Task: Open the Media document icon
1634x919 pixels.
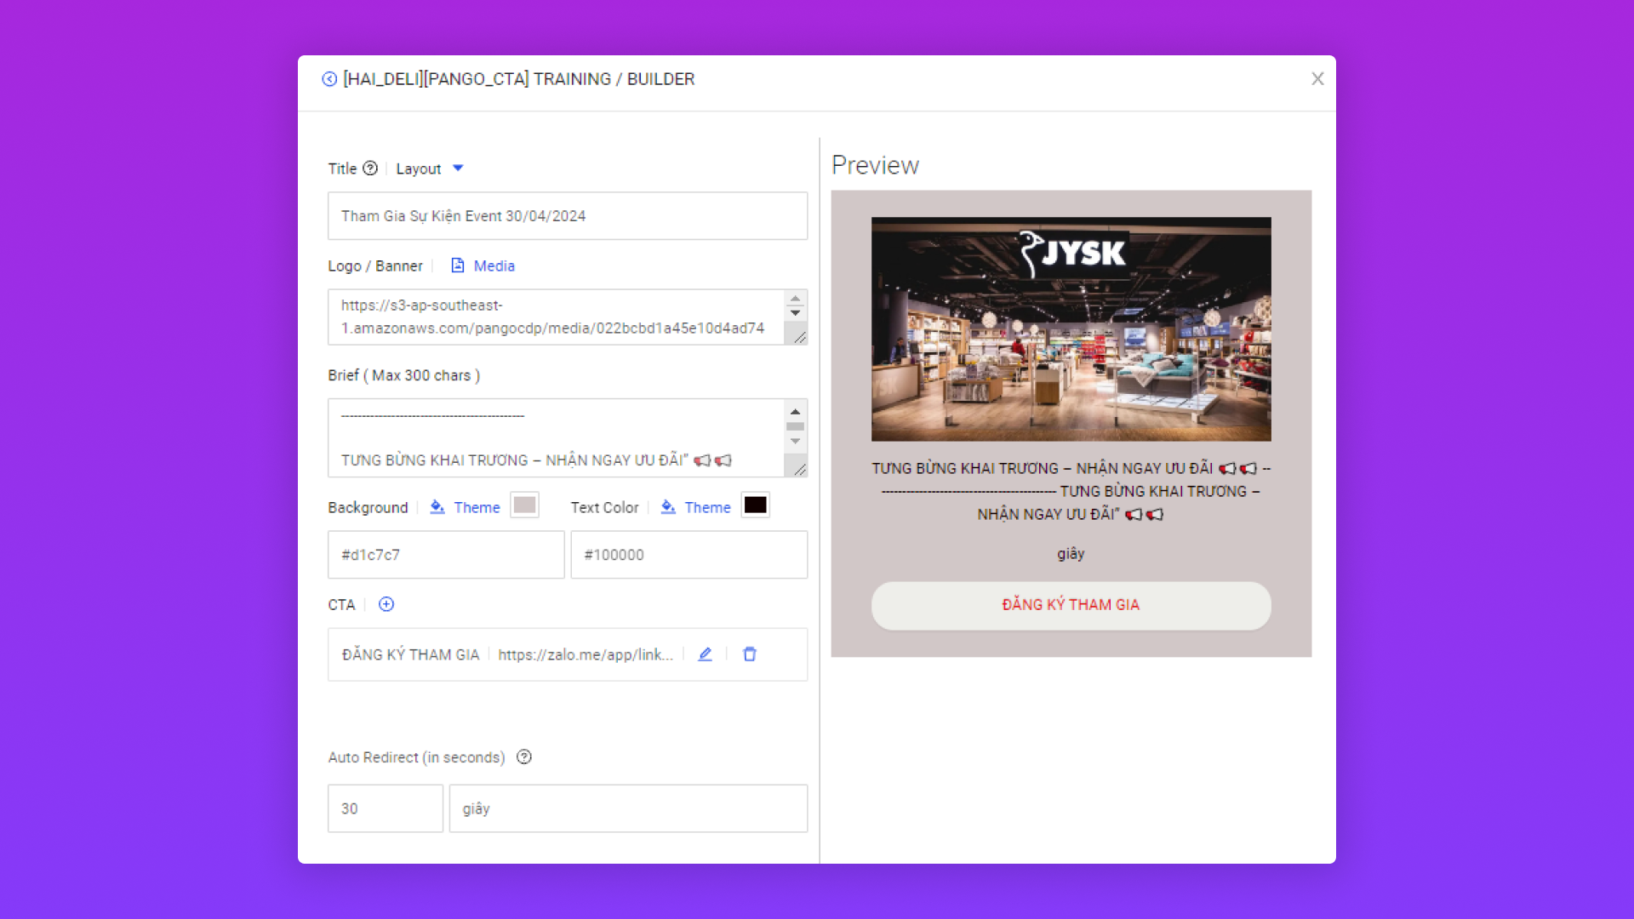Action: (x=458, y=265)
